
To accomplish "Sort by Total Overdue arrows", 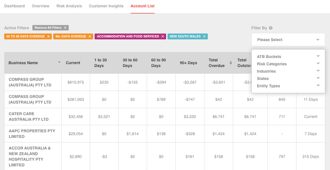I will point(231,63).
